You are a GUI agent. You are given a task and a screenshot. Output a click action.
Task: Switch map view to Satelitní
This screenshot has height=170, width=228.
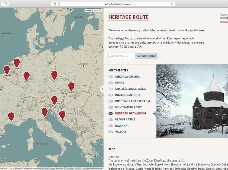click(97, 11)
